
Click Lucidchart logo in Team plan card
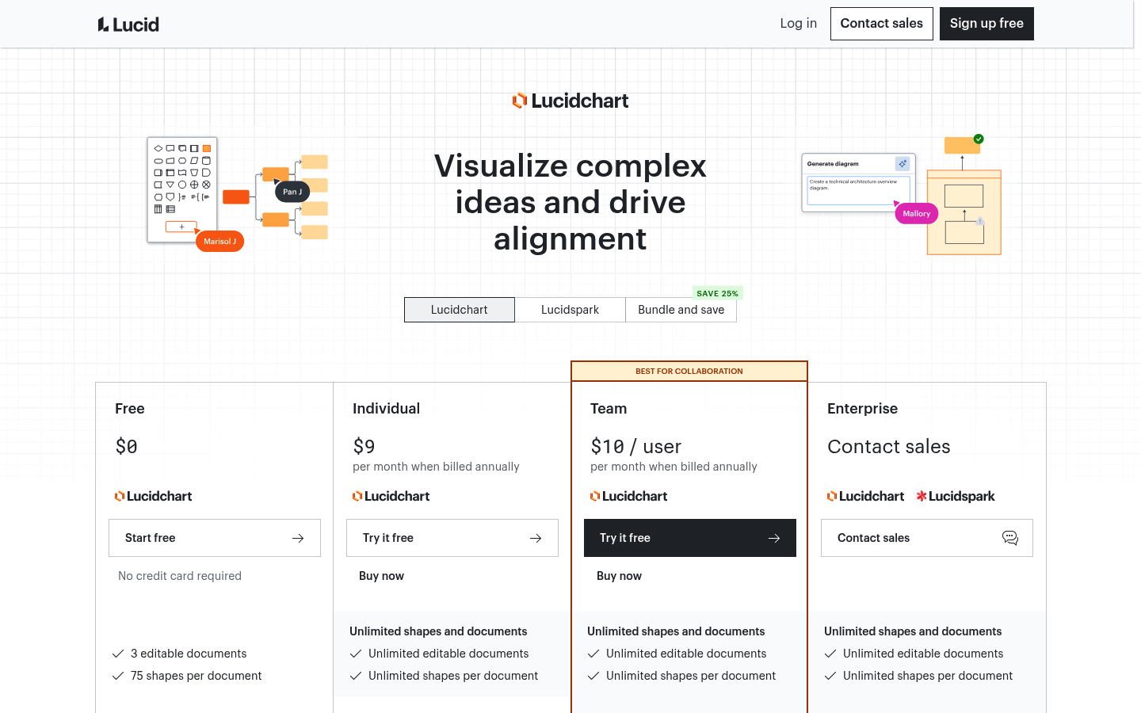(x=629, y=496)
